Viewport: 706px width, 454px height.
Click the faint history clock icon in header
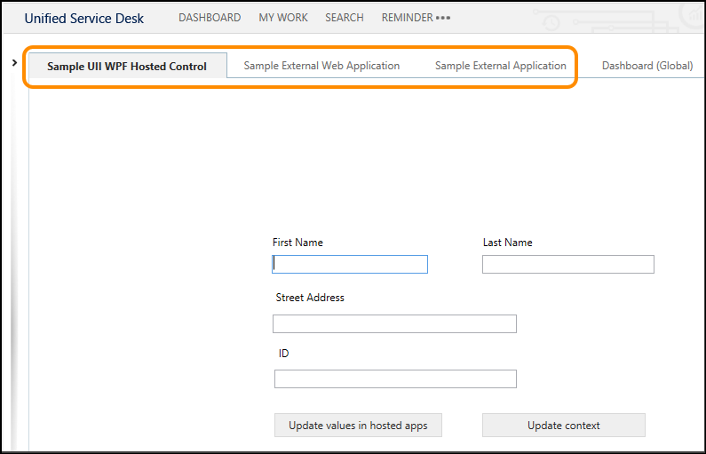click(551, 23)
